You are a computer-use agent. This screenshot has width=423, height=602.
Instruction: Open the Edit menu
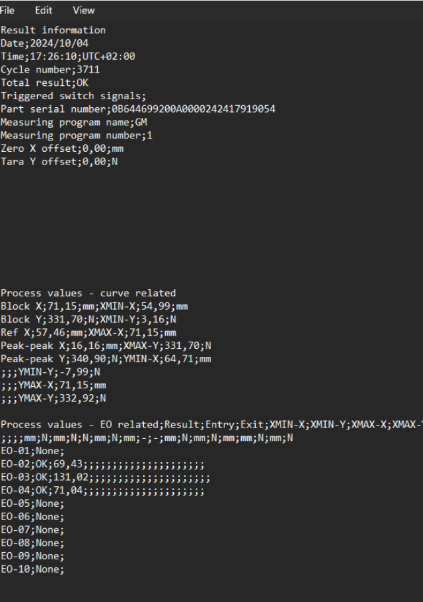click(x=44, y=10)
